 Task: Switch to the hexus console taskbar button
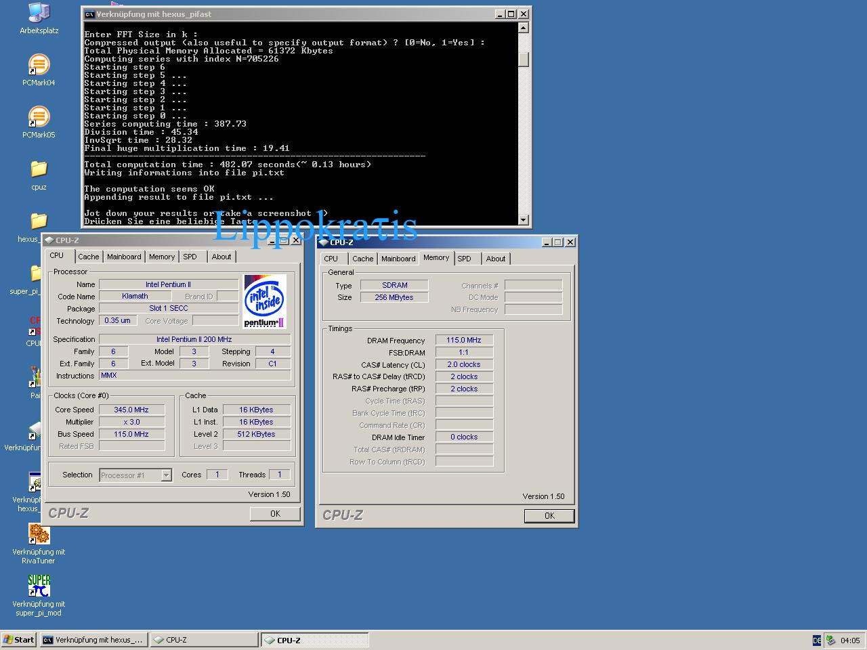[x=93, y=640]
